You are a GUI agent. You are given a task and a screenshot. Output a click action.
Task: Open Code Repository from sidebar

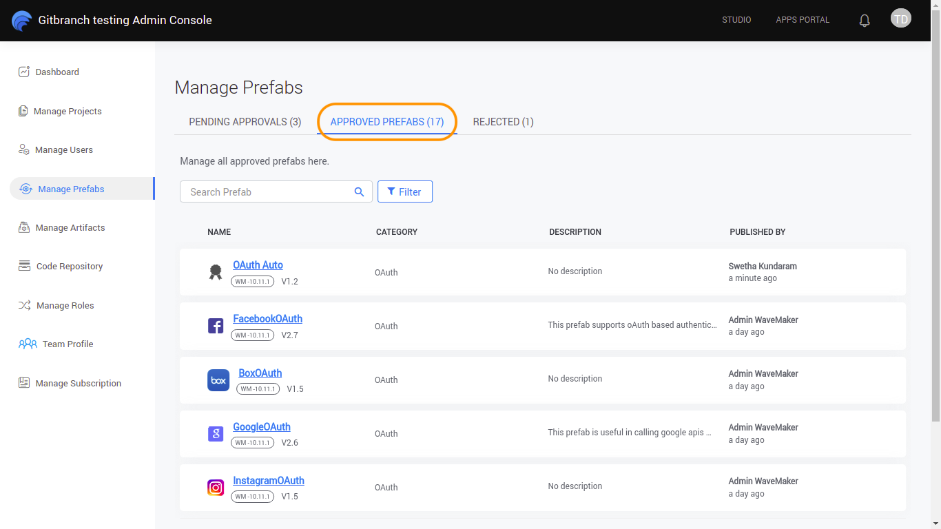click(69, 267)
